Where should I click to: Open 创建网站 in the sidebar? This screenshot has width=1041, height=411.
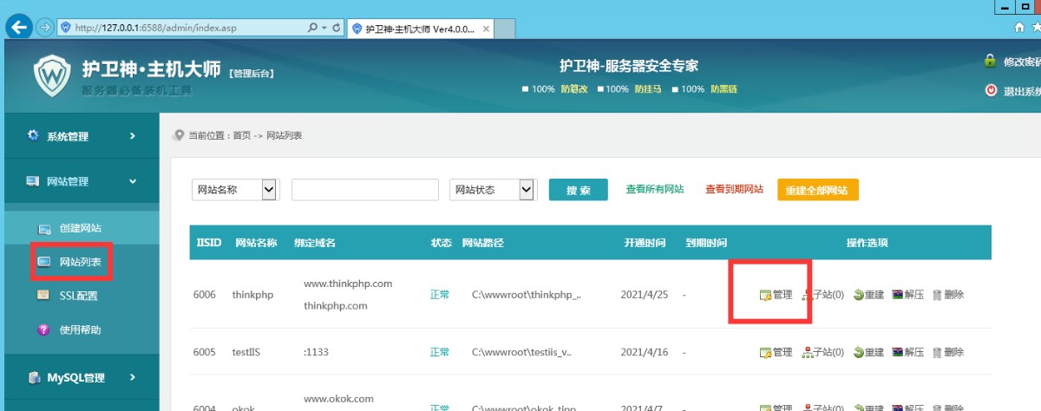pyautogui.click(x=80, y=228)
